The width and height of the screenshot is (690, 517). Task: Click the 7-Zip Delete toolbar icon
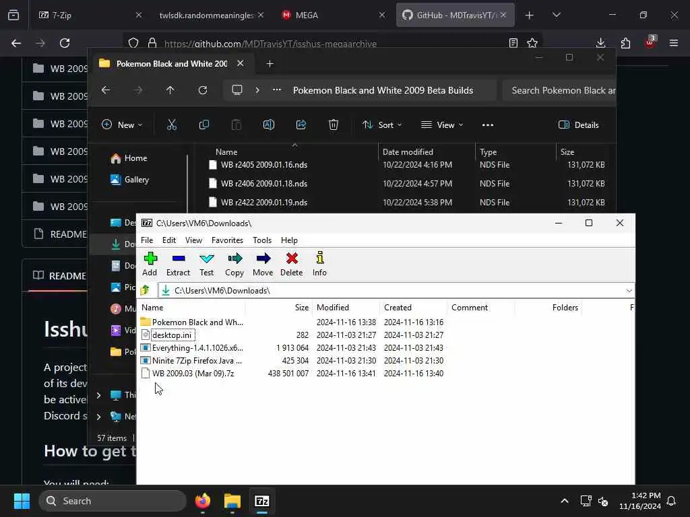coord(291,264)
